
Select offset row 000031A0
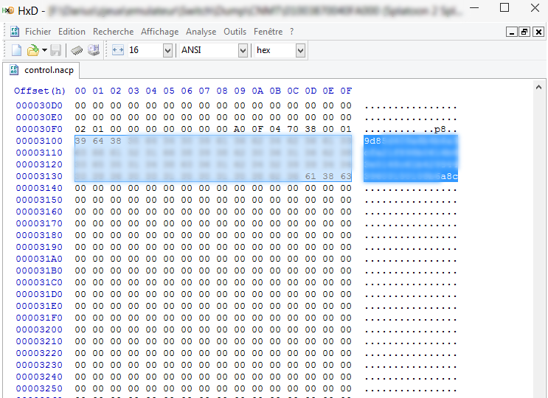[39, 259]
